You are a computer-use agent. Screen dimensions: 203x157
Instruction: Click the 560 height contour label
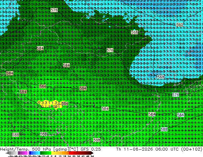tap(180, 25)
